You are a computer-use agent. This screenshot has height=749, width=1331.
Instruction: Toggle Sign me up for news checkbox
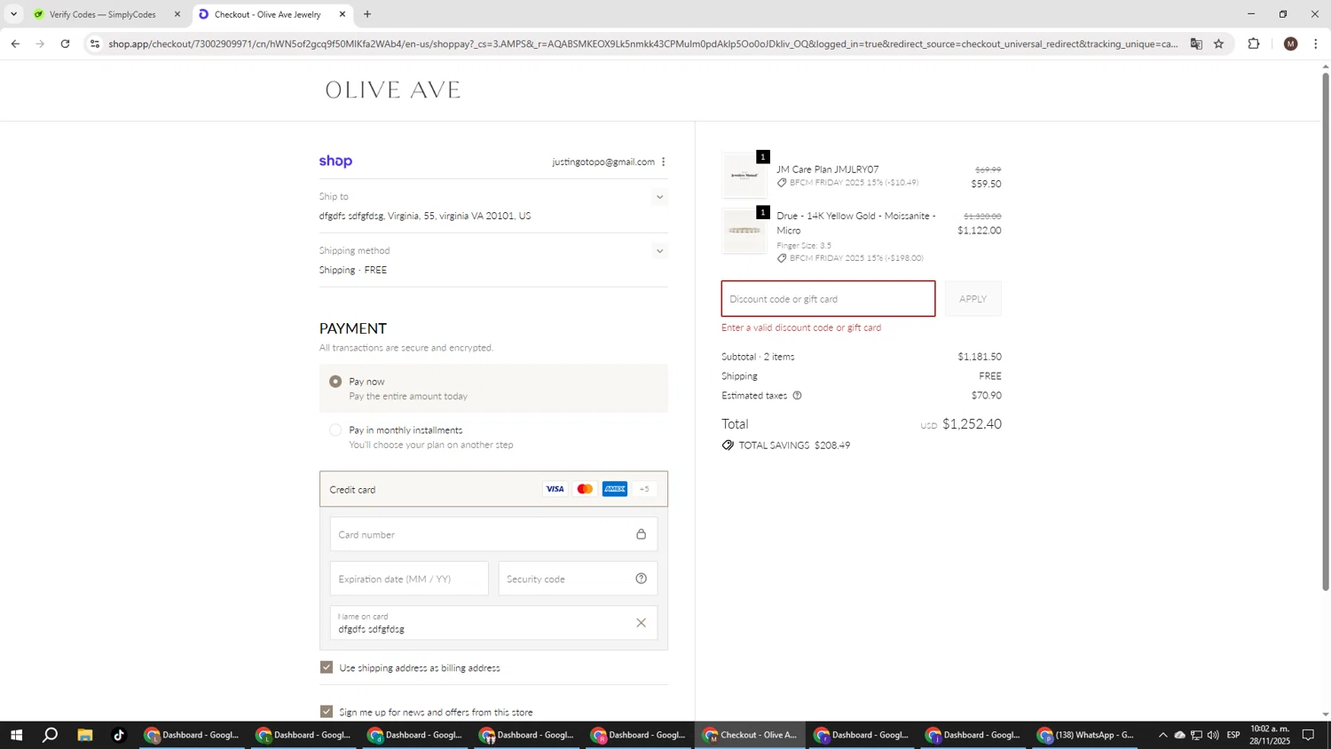click(x=327, y=712)
